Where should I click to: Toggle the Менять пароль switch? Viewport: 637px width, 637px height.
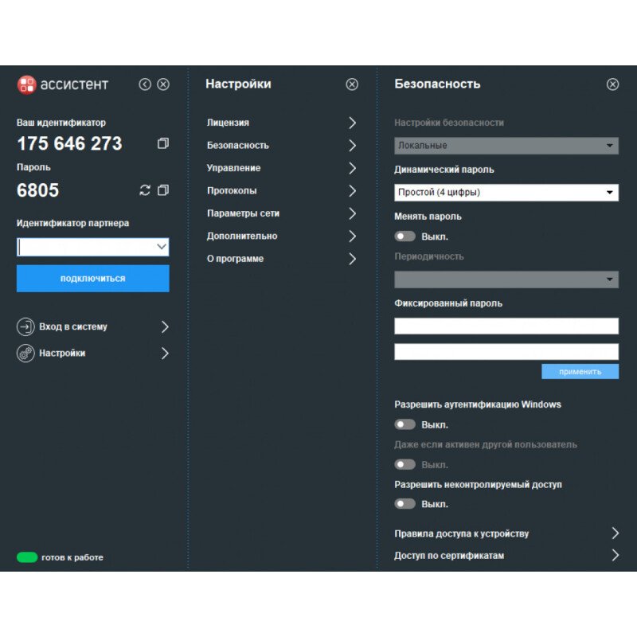coord(405,236)
